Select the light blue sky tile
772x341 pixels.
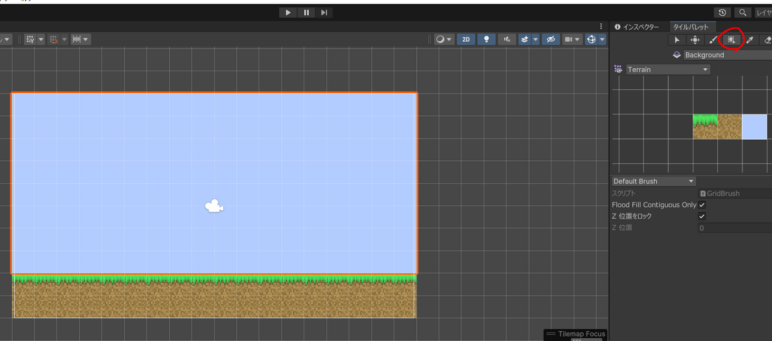[x=755, y=127]
